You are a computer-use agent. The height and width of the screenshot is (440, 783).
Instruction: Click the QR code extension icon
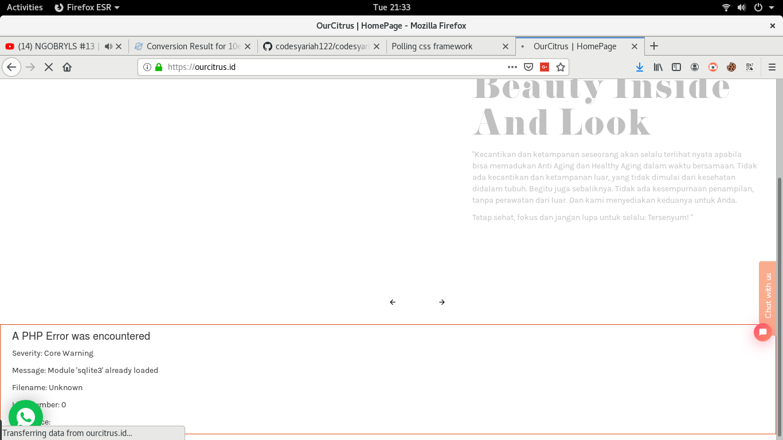coord(750,67)
